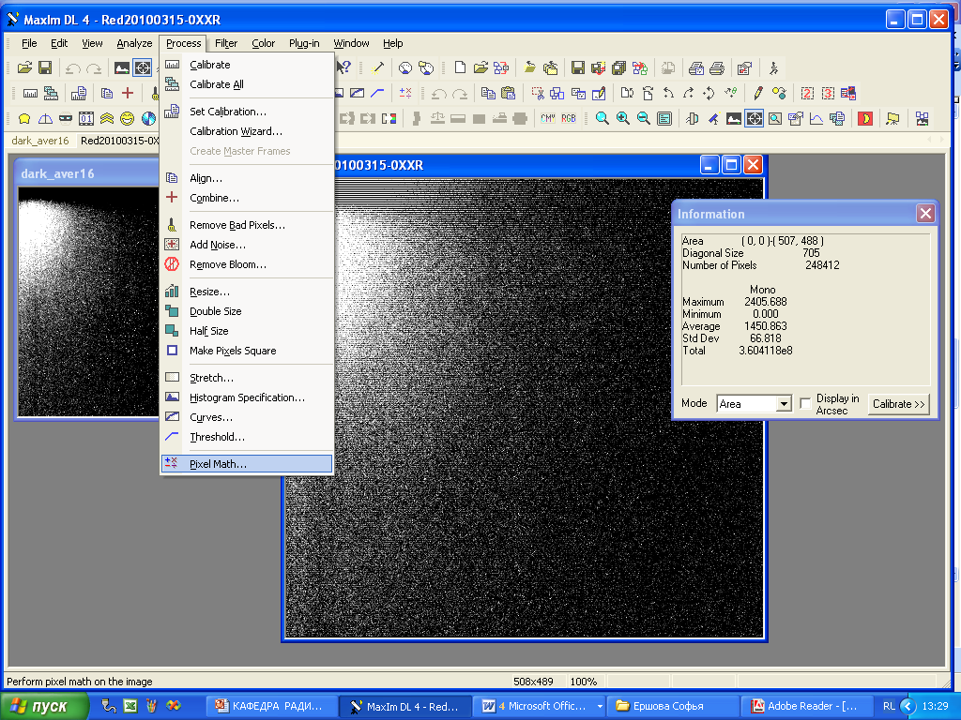961x720 pixels.
Task: Click the context help arrow icon
Action: [x=343, y=67]
